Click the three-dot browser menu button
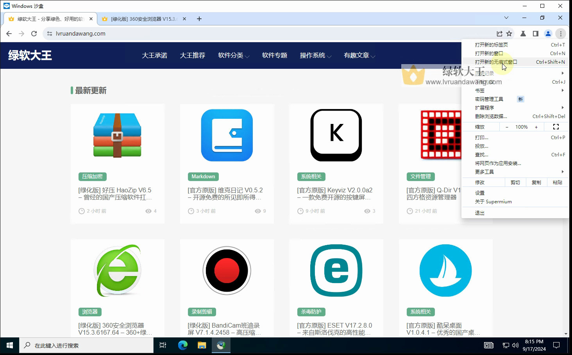The height and width of the screenshot is (355, 572). (561, 34)
